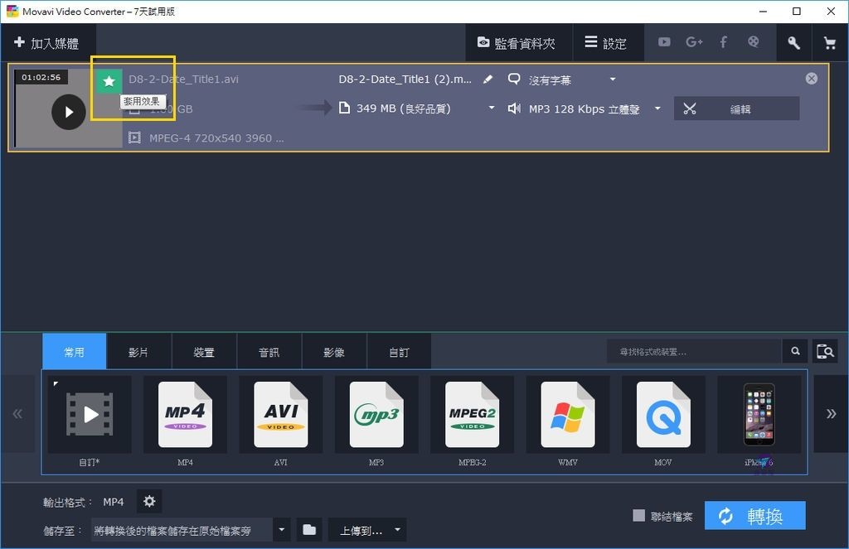849x549 pixels.
Task: Expand the 349 MB quality size dropdown
Action: point(491,108)
